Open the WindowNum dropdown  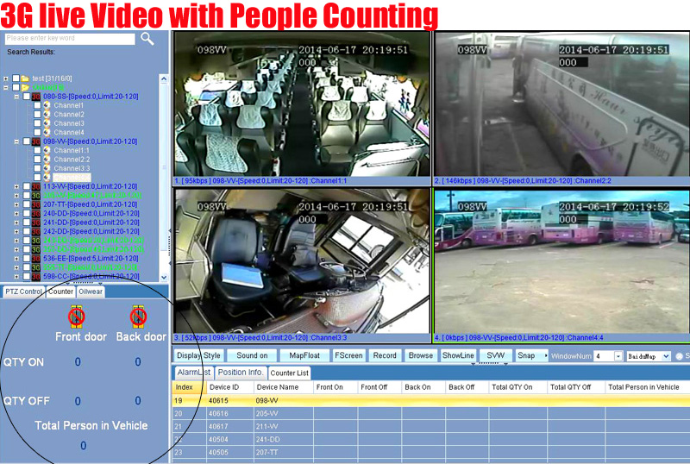[x=618, y=356]
